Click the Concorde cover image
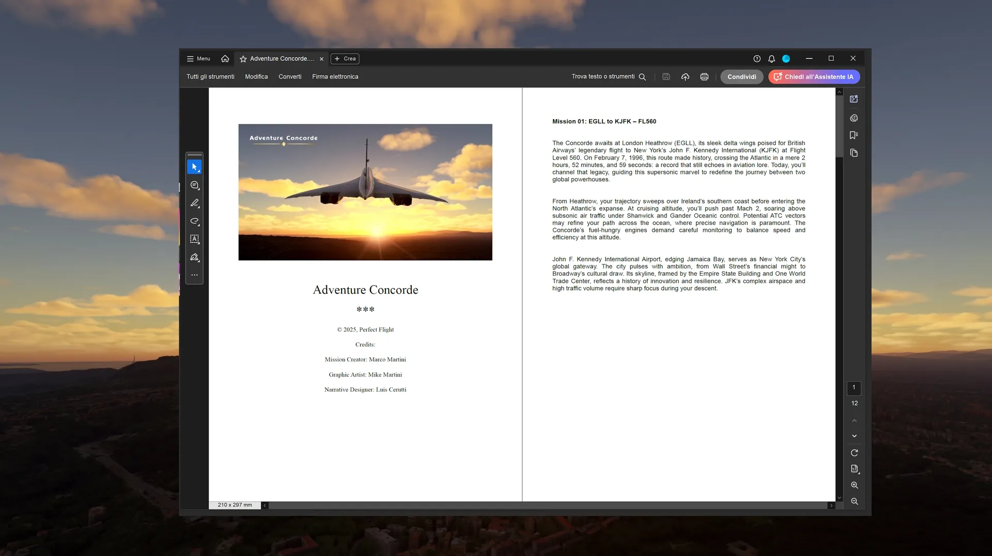 point(365,192)
